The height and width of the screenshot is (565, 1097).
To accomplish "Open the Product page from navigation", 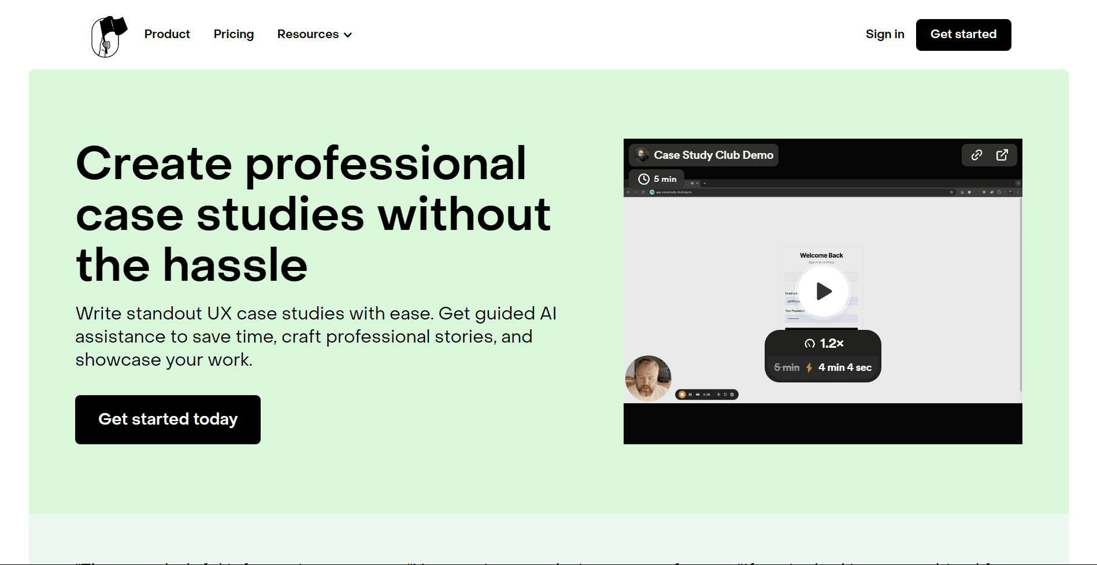I will (167, 34).
